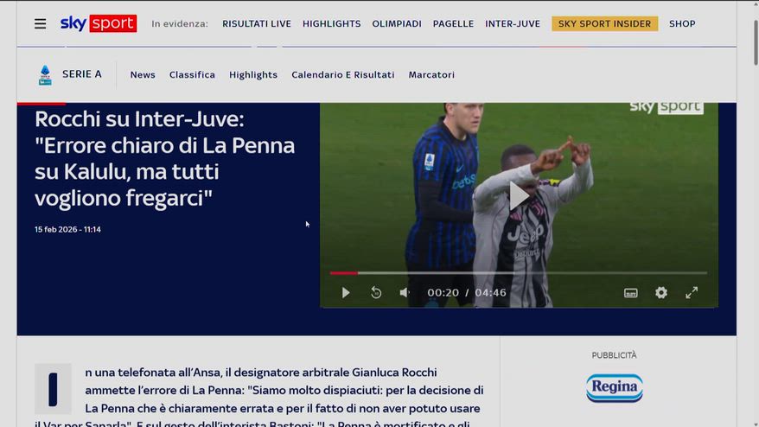Open Risultati Live in top navigation
Screen dimensions: 759x427
257,23
